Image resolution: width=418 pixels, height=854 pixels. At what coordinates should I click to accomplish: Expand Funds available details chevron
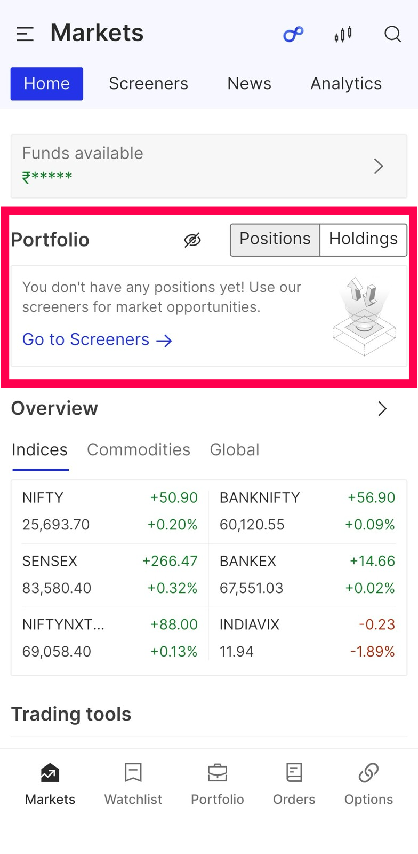pos(379,166)
